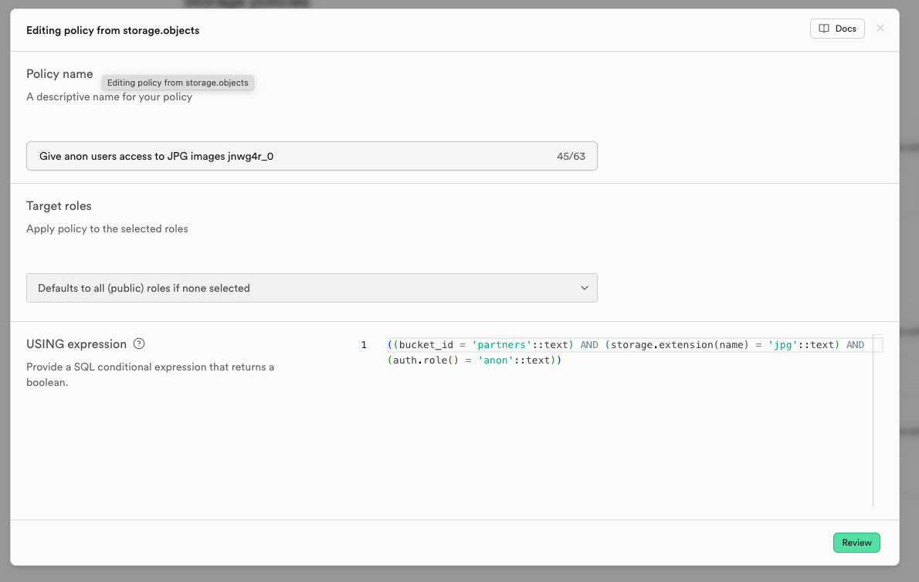Click the 'Policy name' section label
Image resolution: width=919 pixels, height=582 pixels.
[59, 74]
